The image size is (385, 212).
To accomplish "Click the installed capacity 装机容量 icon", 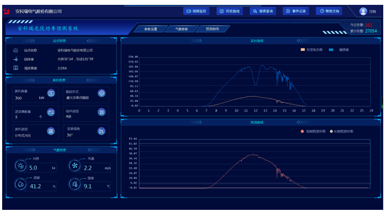I will click(x=51, y=93).
